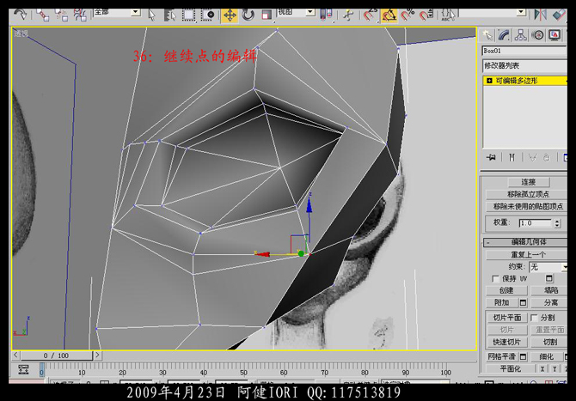This screenshot has width=576, height=401.
Task: Click the Select and Manipulate icon
Action: [348, 15]
